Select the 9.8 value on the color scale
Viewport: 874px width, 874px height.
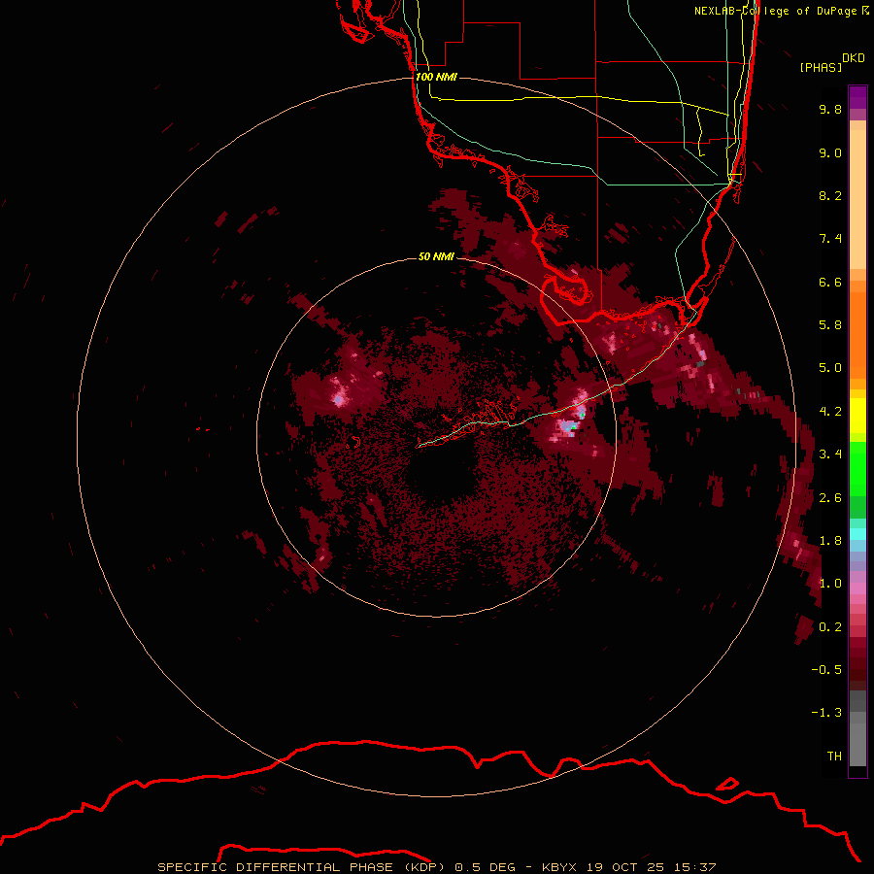click(x=830, y=109)
